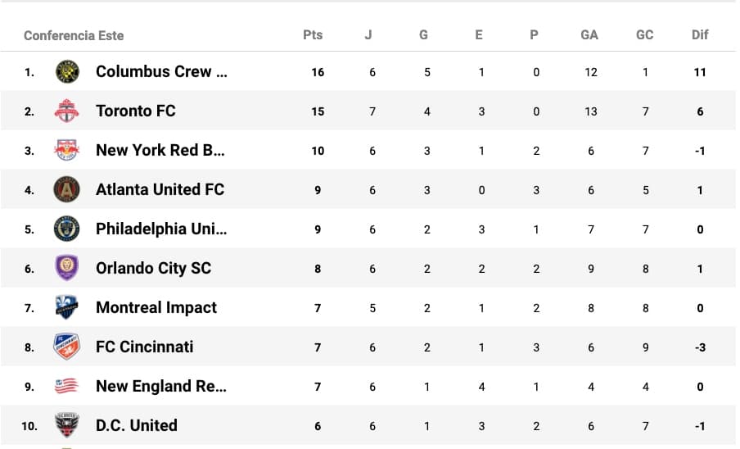Select the Montreal Impact logo
740x449 pixels.
pyautogui.click(x=66, y=307)
